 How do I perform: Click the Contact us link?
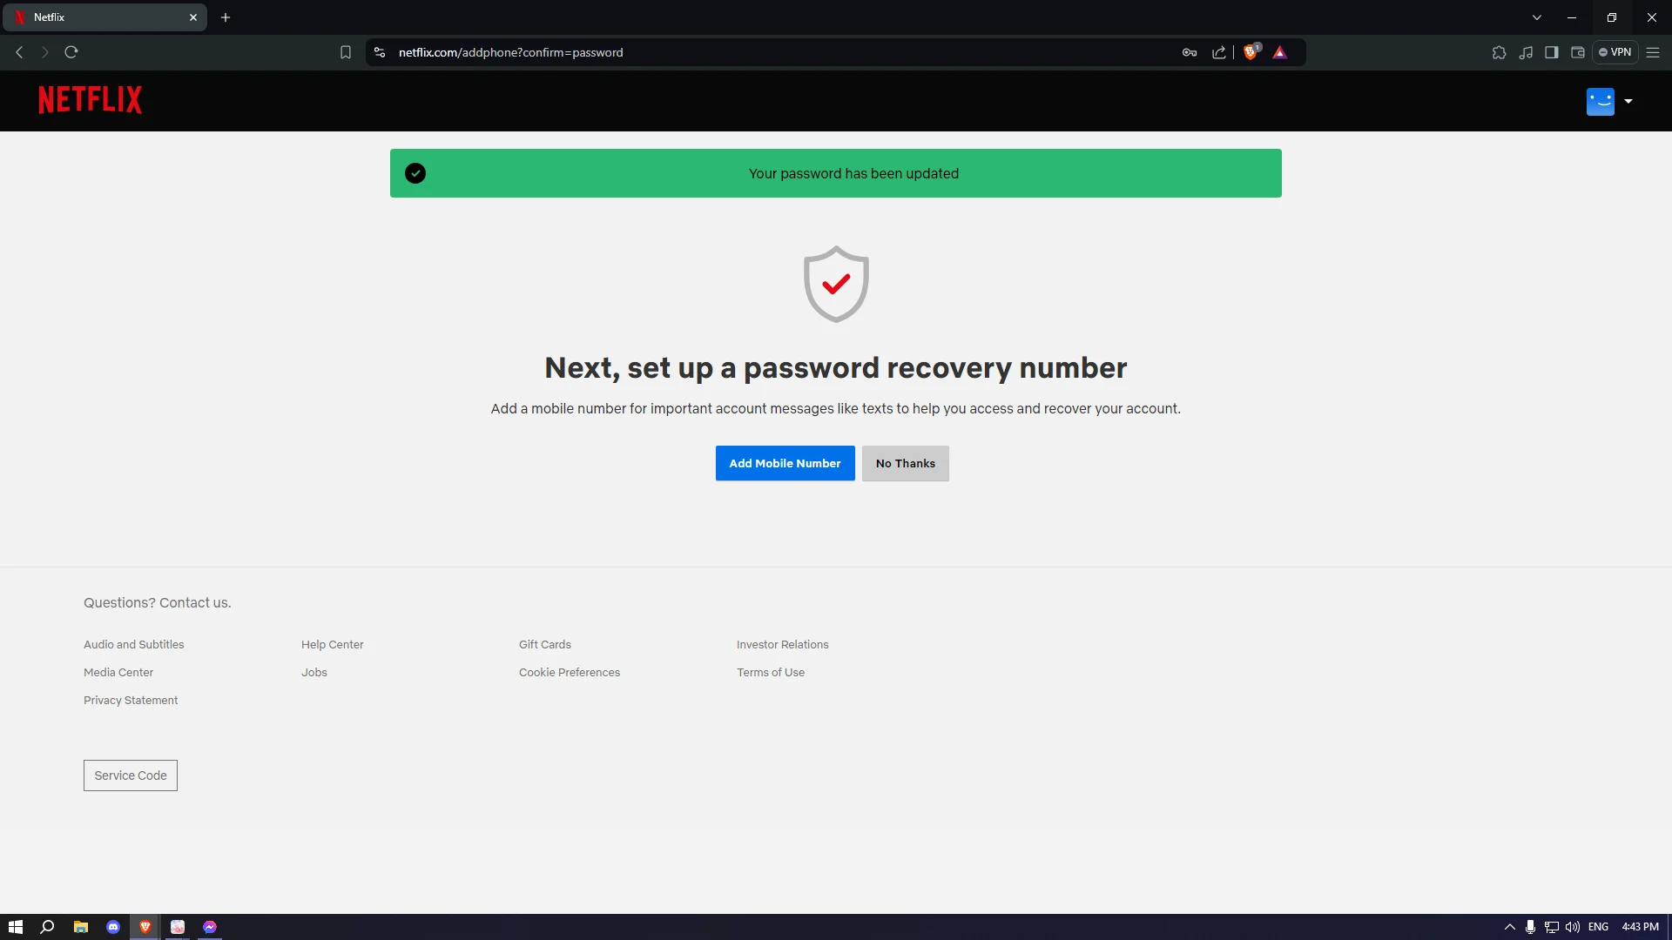click(195, 603)
